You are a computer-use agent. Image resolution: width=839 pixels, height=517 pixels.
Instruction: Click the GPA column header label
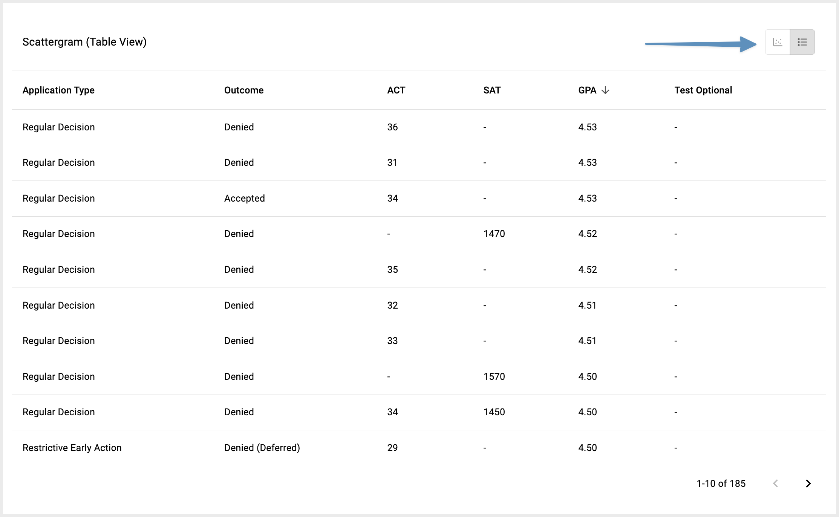[587, 90]
